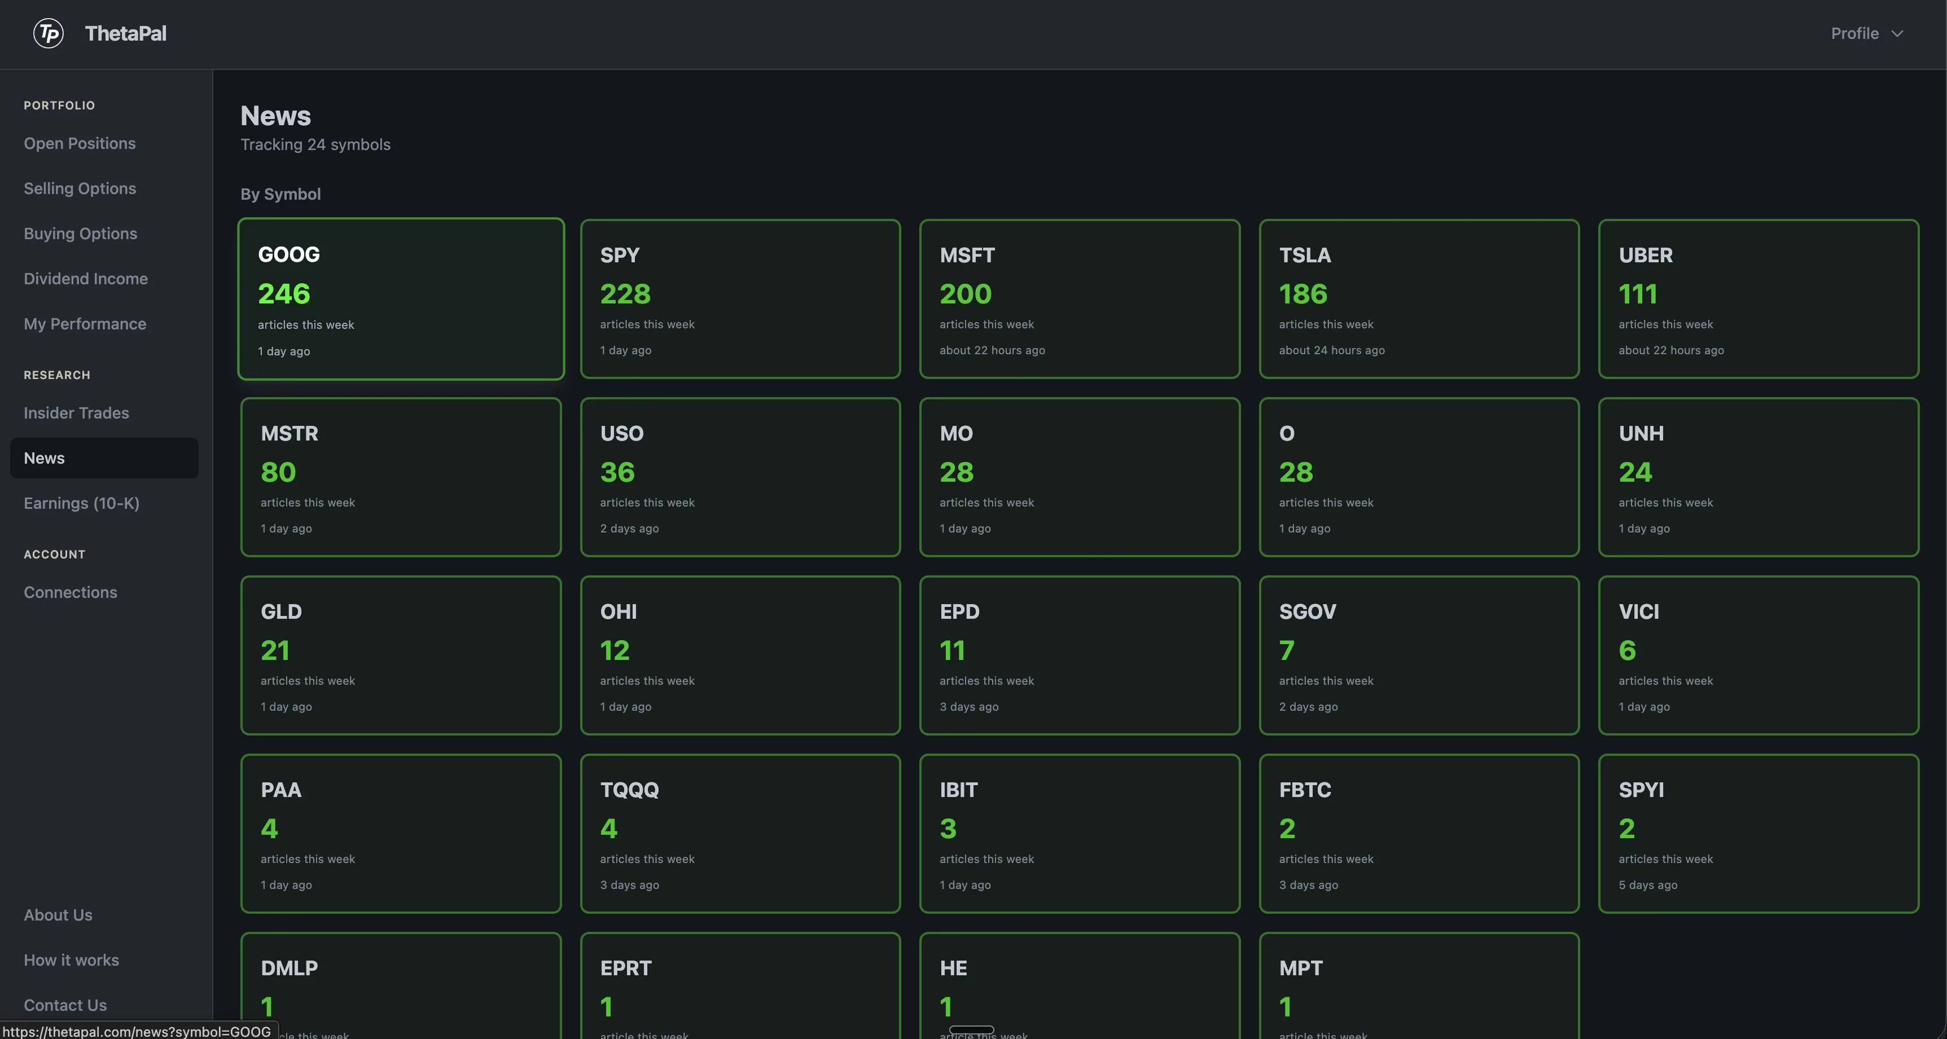Click the ACCOUNT sidebar section label
Image resolution: width=1947 pixels, height=1039 pixels.
click(x=54, y=554)
